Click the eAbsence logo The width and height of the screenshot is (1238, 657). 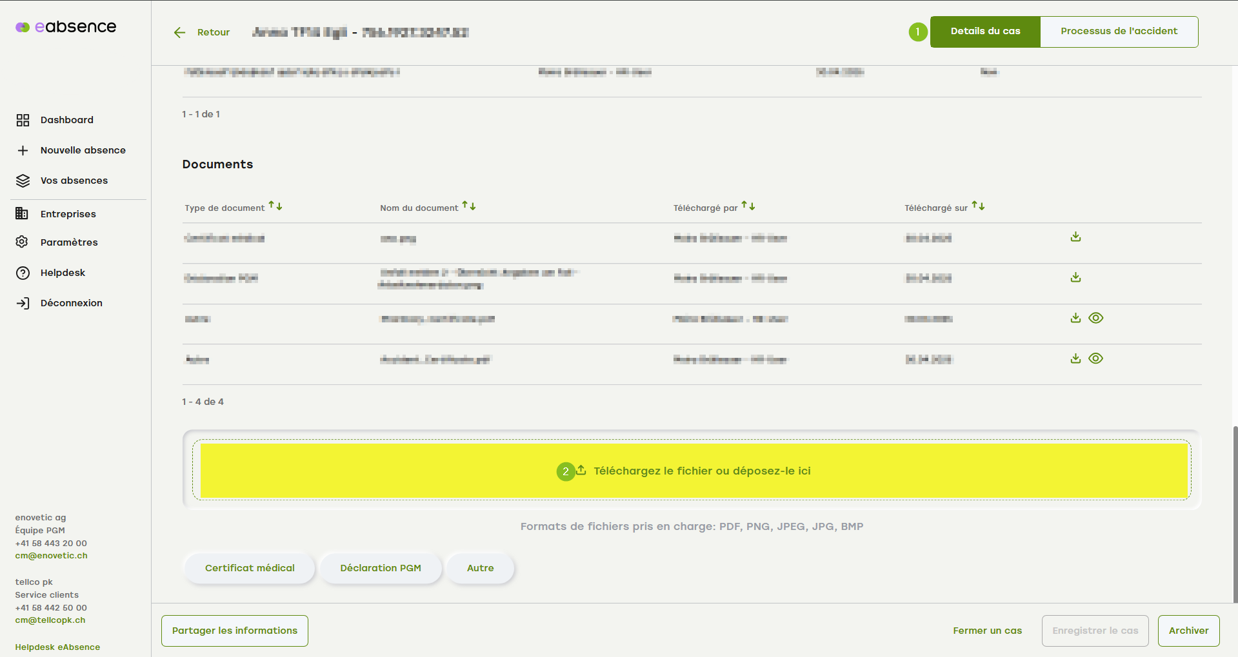(x=66, y=27)
